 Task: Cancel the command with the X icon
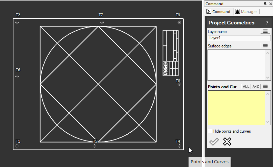(227, 142)
